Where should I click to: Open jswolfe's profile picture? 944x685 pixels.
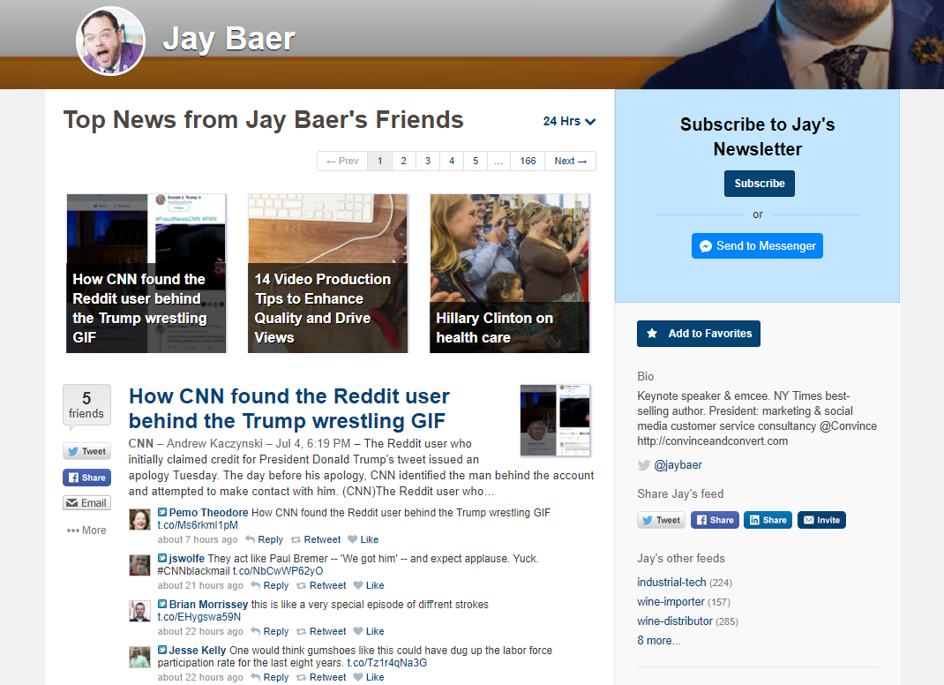(x=139, y=565)
